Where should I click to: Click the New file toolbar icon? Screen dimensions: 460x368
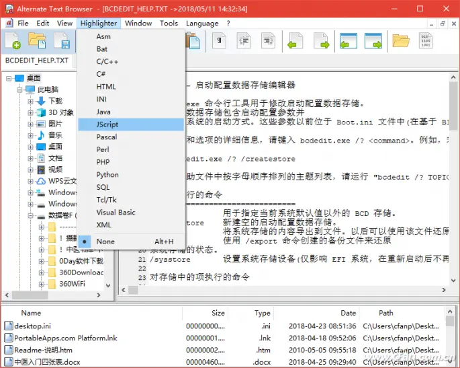(x=13, y=40)
